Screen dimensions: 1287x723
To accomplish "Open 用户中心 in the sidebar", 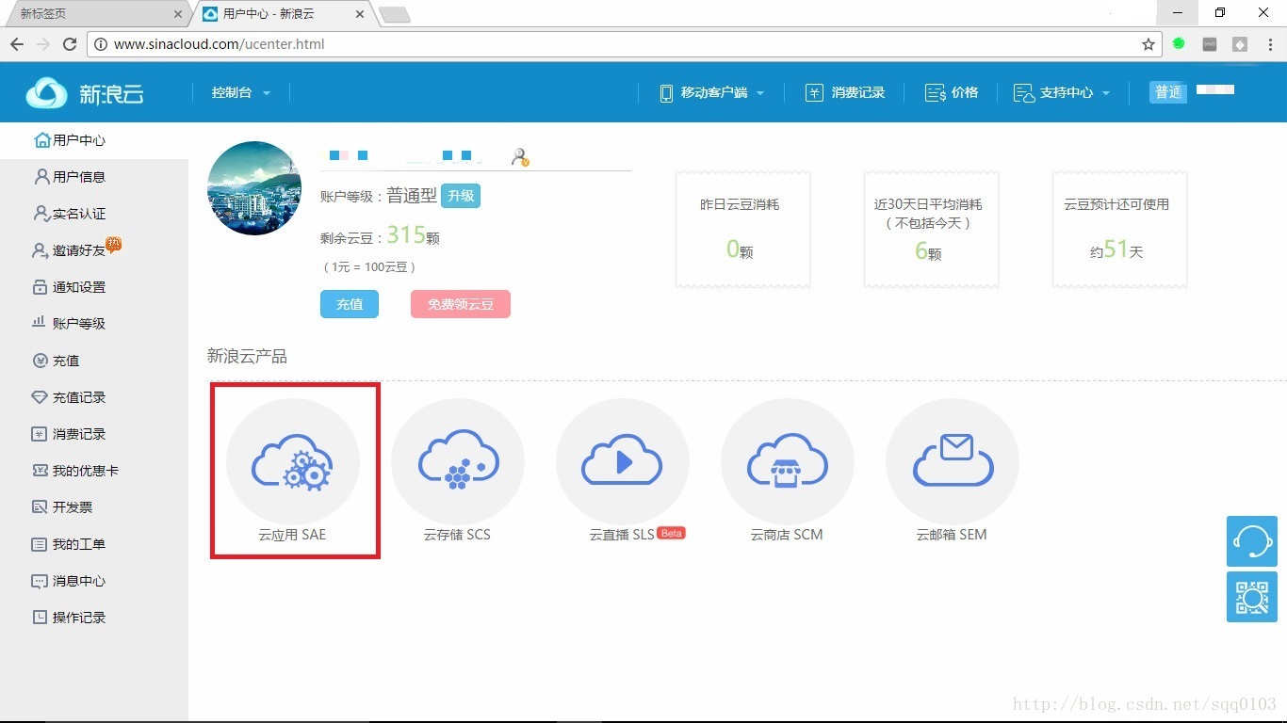I will click(x=94, y=140).
